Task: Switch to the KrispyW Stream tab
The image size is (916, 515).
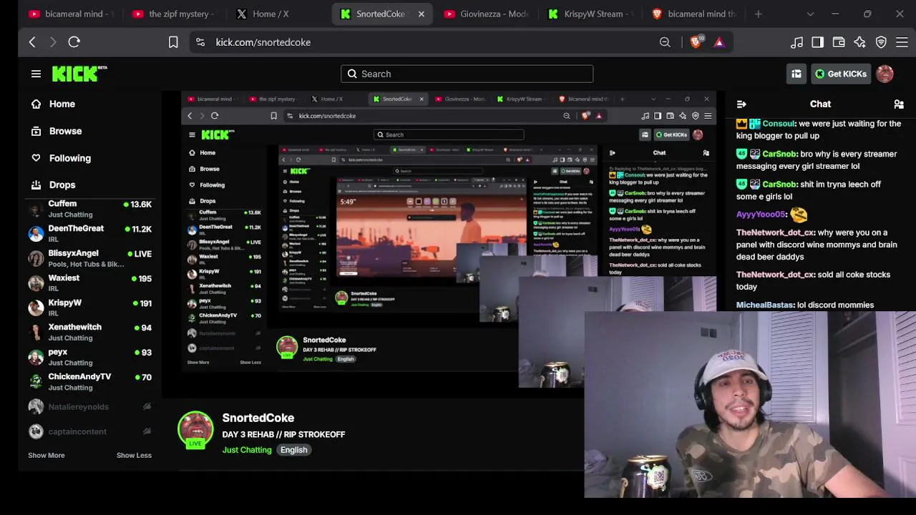Action: tap(591, 14)
